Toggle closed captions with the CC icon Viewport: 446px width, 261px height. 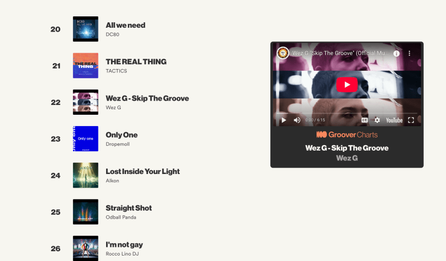364,120
